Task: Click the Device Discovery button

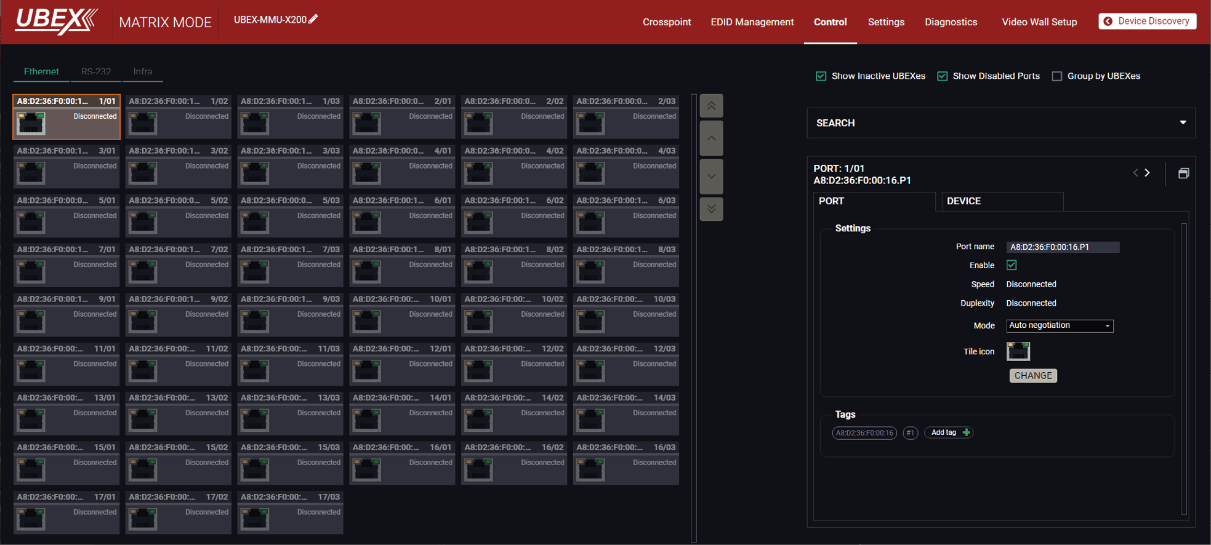Action: 1148,22
